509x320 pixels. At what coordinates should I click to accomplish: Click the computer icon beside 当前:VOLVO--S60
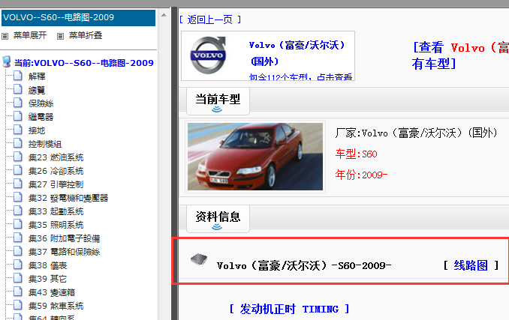(x=7, y=61)
